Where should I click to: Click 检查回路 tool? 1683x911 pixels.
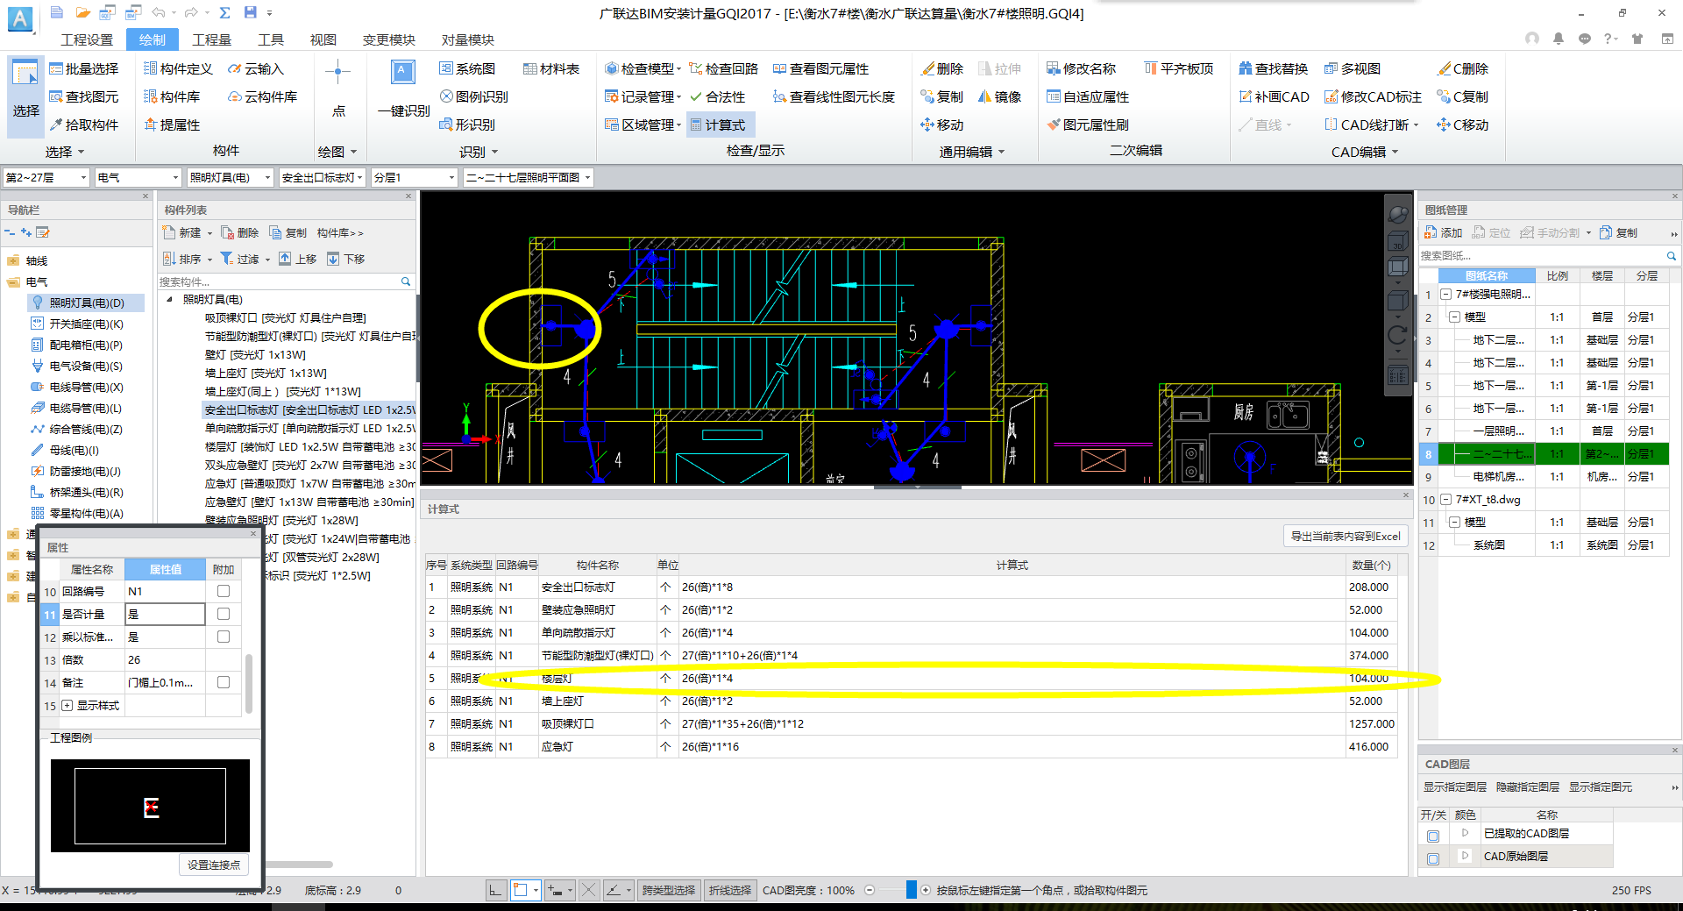tap(724, 68)
